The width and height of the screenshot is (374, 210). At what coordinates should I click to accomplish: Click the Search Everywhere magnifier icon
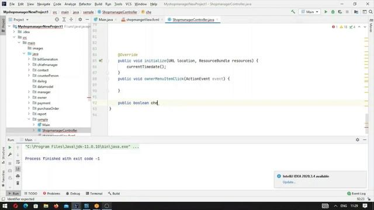(370, 12)
